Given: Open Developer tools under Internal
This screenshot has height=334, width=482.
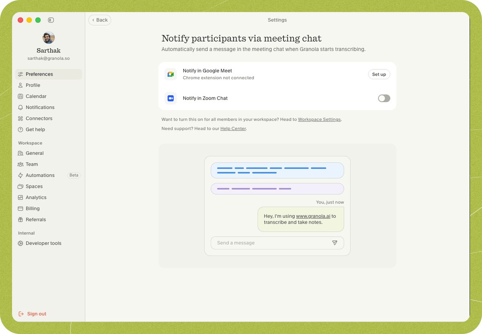Looking at the screenshot, I should (x=49, y=243).
